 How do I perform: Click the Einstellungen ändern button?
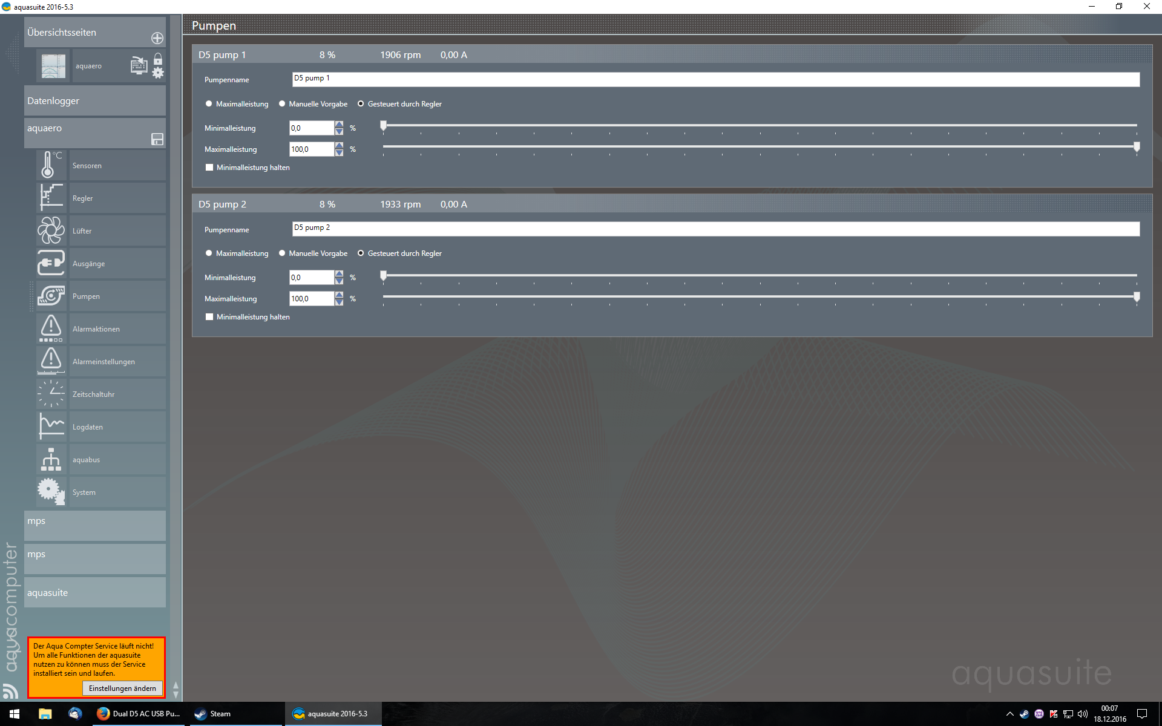(x=122, y=688)
